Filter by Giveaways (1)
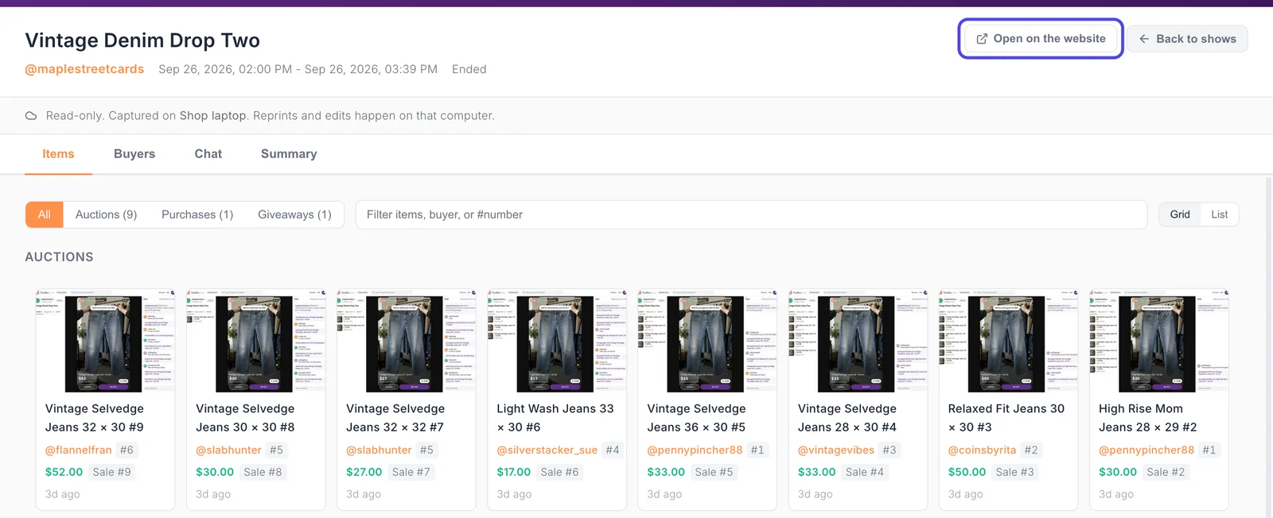The image size is (1273, 518). (x=294, y=215)
